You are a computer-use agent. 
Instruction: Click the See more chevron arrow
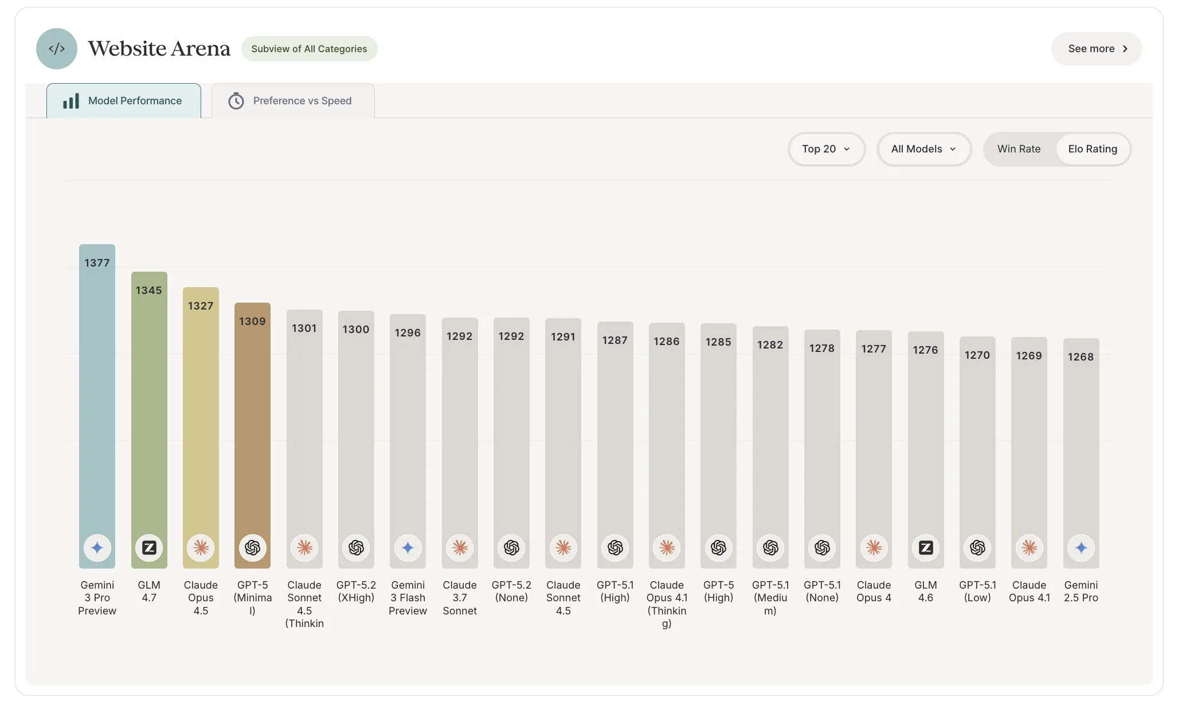click(x=1125, y=49)
